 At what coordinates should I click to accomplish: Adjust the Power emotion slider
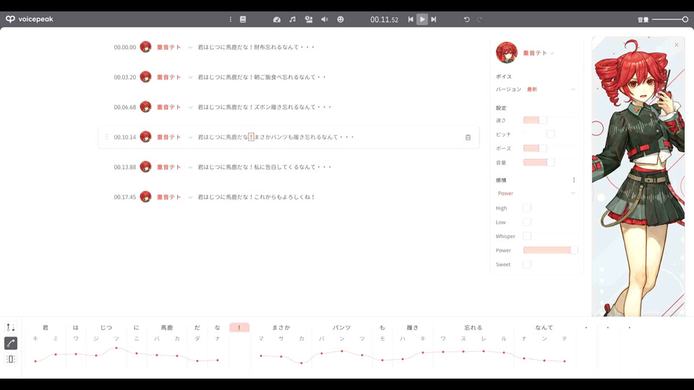[x=550, y=251]
